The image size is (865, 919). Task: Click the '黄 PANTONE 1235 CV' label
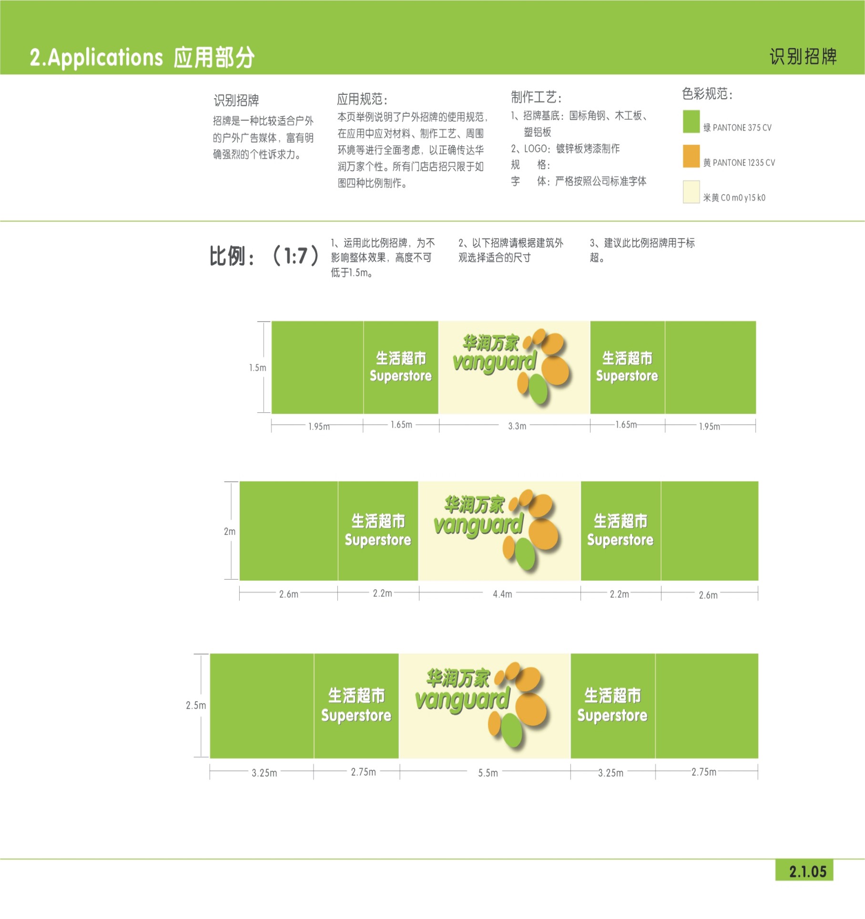click(739, 163)
